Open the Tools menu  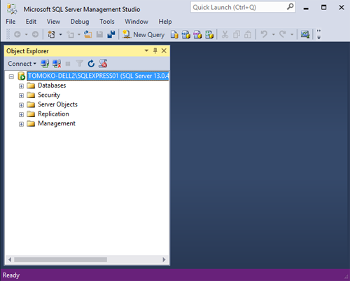(107, 22)
